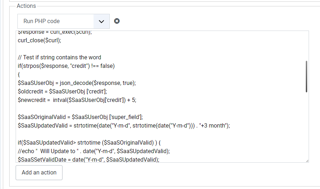Click the textarea resize handle corner
Viewport: 320px width, 189px height.
point(307,161)
